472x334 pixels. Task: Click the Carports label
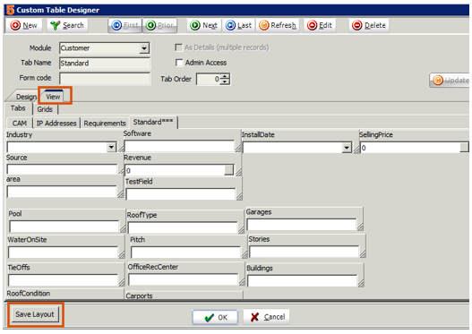139,295
